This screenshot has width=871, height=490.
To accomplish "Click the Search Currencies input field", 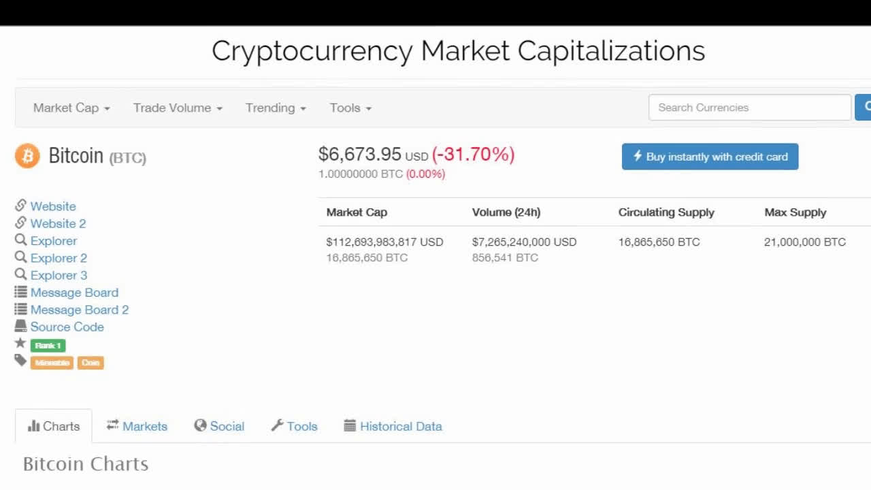I will click(750, 108).
